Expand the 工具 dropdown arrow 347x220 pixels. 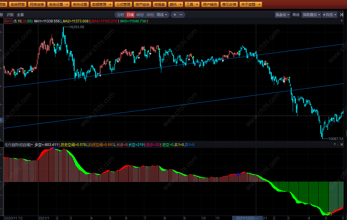click(x=197, y=4)
